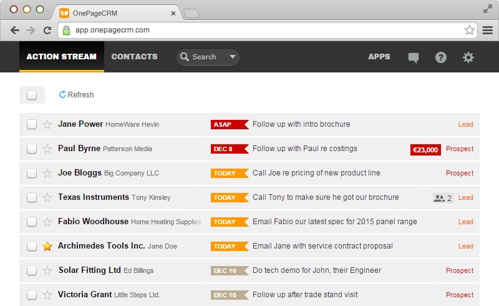
Task: Star the Fabio Woodhouse contact
Action: [x=47, y=222]
